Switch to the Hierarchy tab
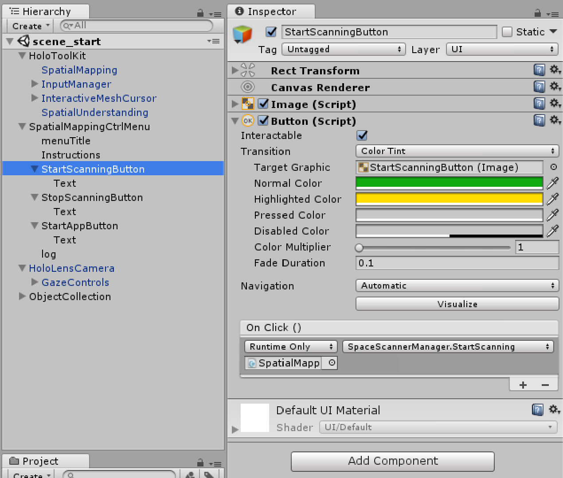 46,12
